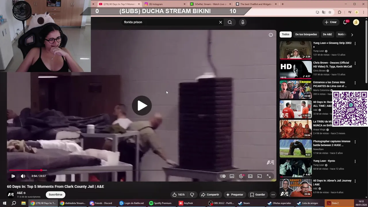Click the search magnifier button

click(230, 22)
